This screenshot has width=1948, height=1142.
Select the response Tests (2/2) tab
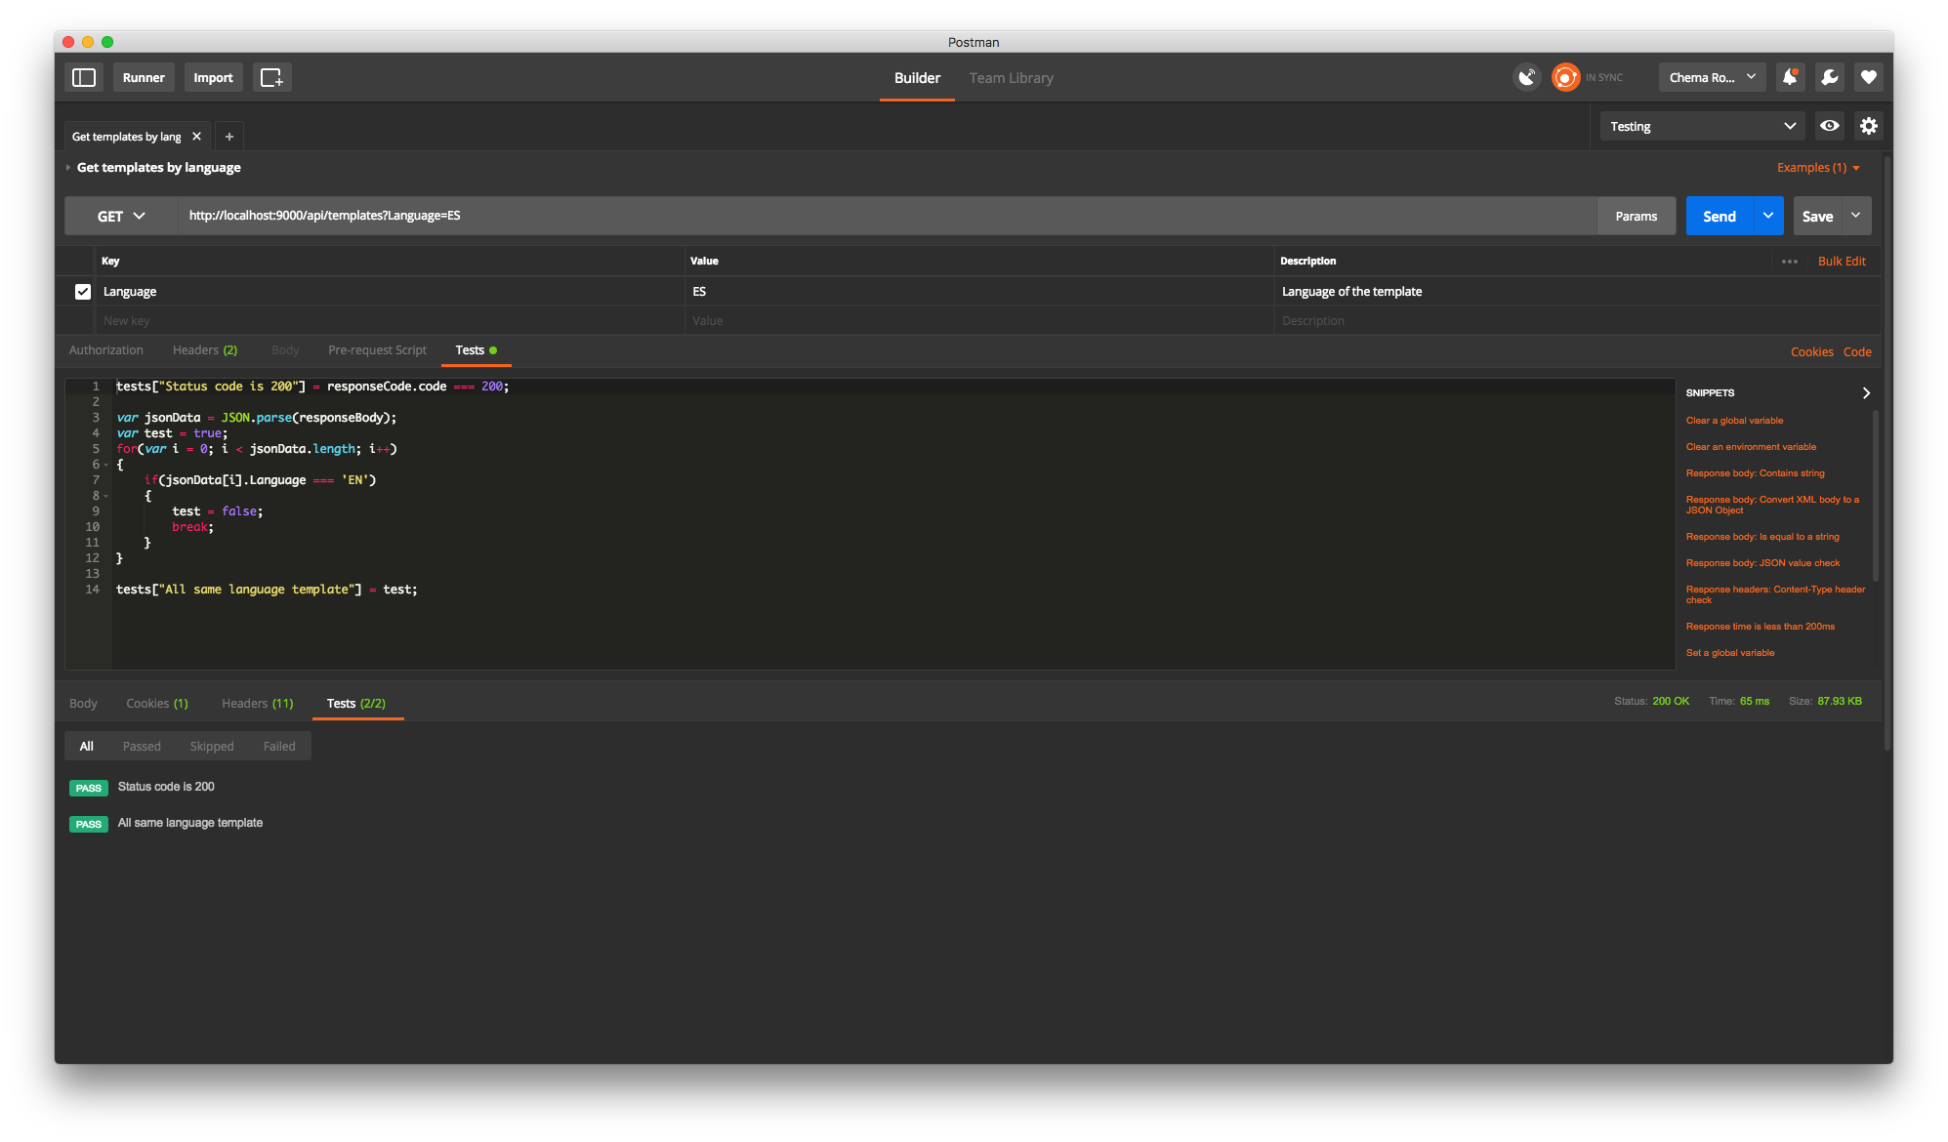coord(356,704)
